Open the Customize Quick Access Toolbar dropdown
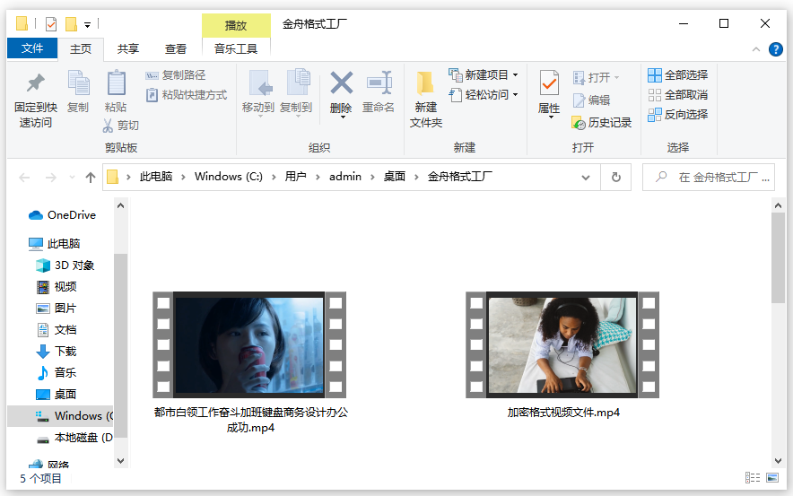This screenshot has width=793, height=496. pyautogui.click(x=88, y=24)
